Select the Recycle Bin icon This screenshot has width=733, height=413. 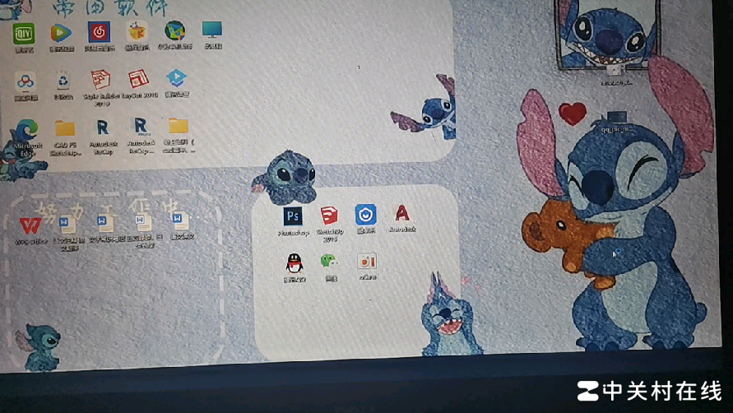tap(63, 81)
